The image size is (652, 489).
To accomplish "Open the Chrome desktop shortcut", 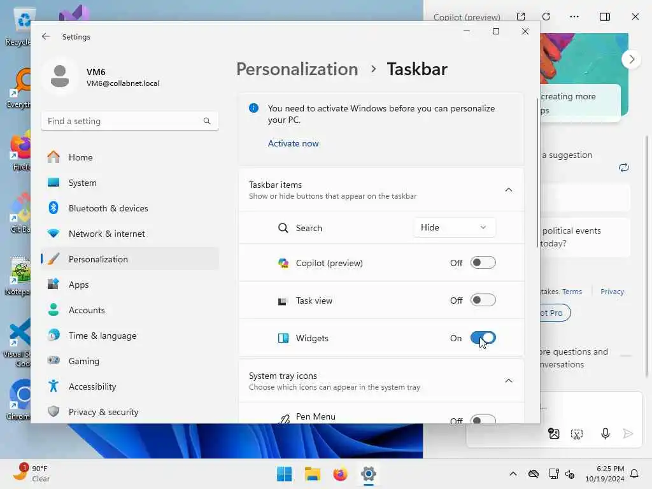I will pos(18,399).
